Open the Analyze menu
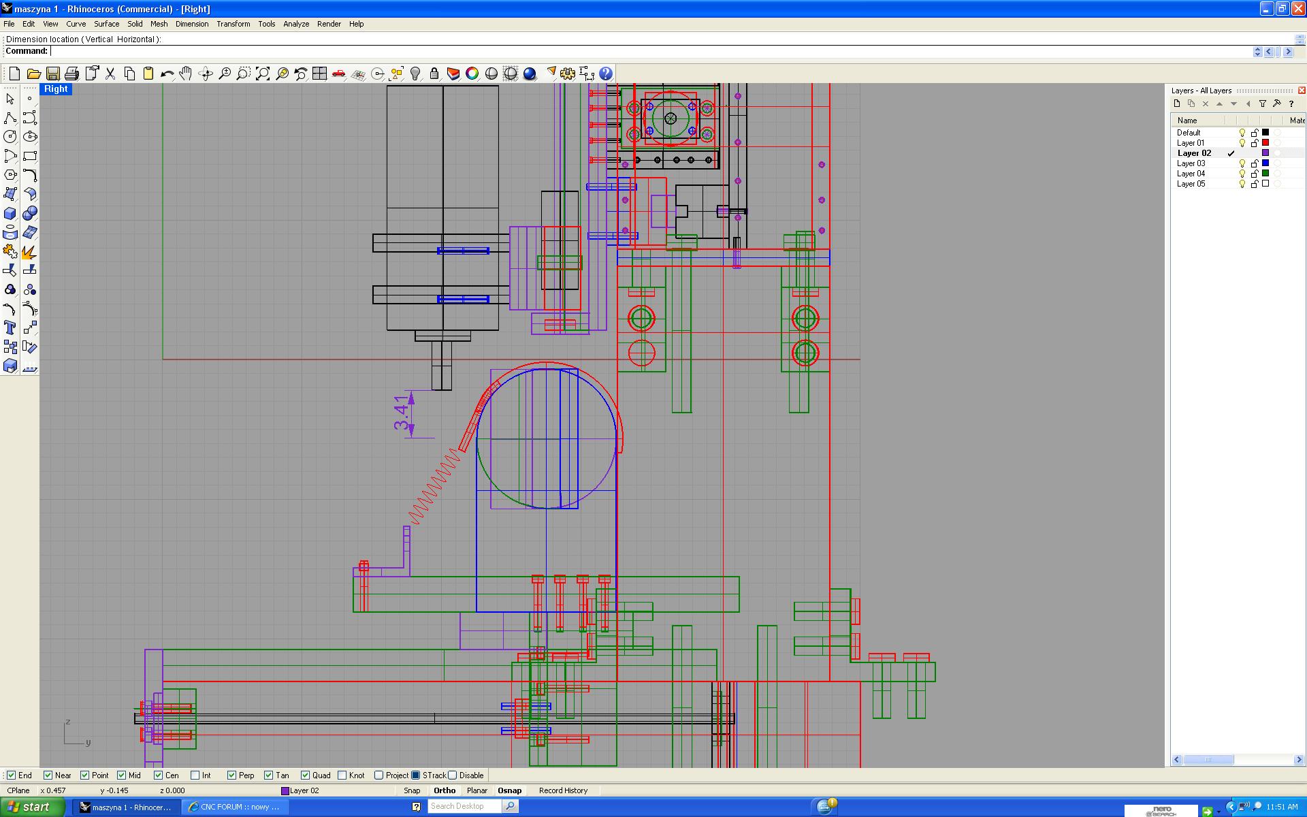Screen dimensions: 1307x817 [296, 24]
